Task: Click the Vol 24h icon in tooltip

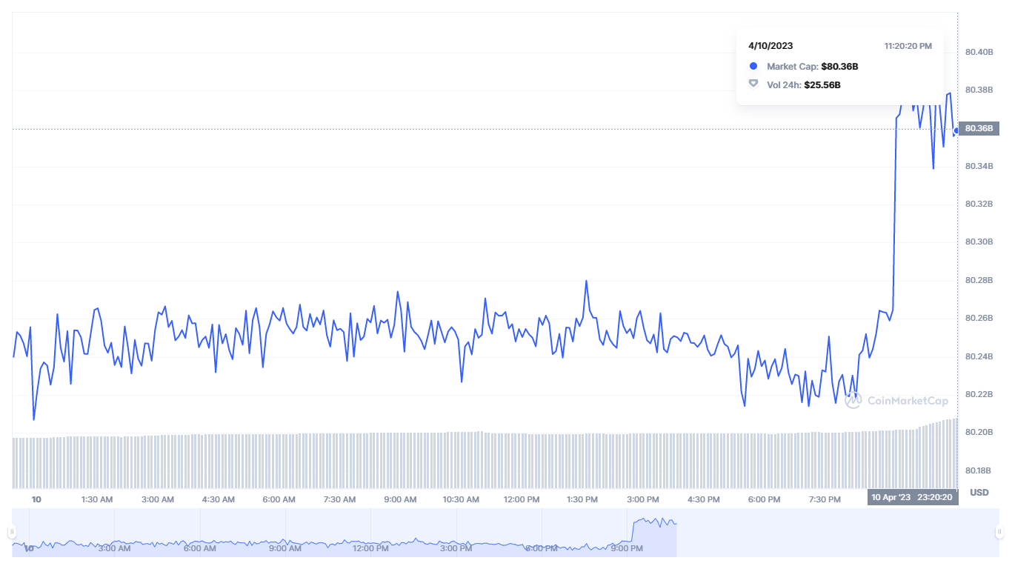Action: [x=753, y=84]
